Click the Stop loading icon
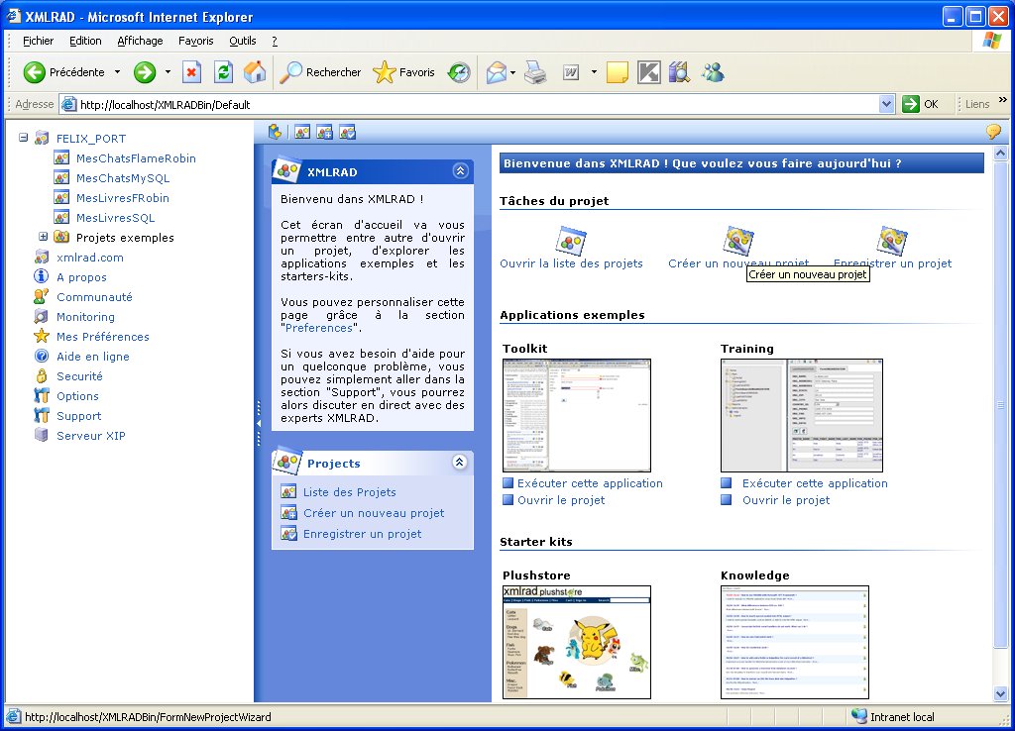Viewport: 1015px width, 731px height. pos(192,72)
